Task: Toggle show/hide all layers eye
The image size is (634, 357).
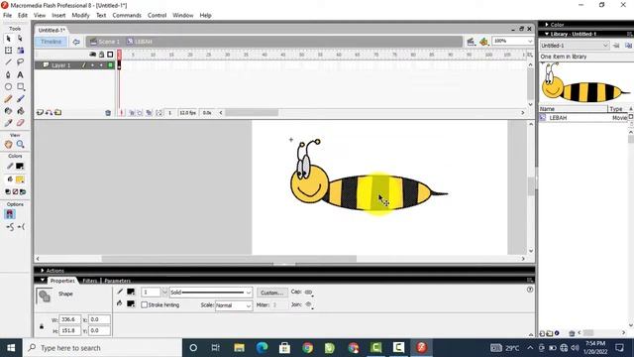Action: (x=92, y=55)
